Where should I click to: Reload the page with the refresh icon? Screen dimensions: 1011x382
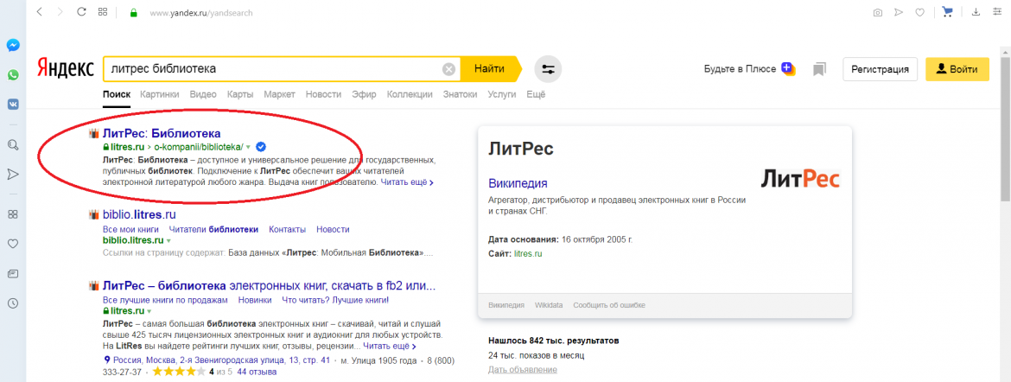click(x=81, y=11)
